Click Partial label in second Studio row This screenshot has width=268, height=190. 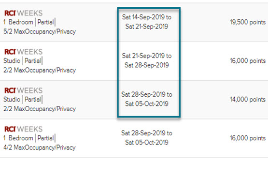[33, 100]
